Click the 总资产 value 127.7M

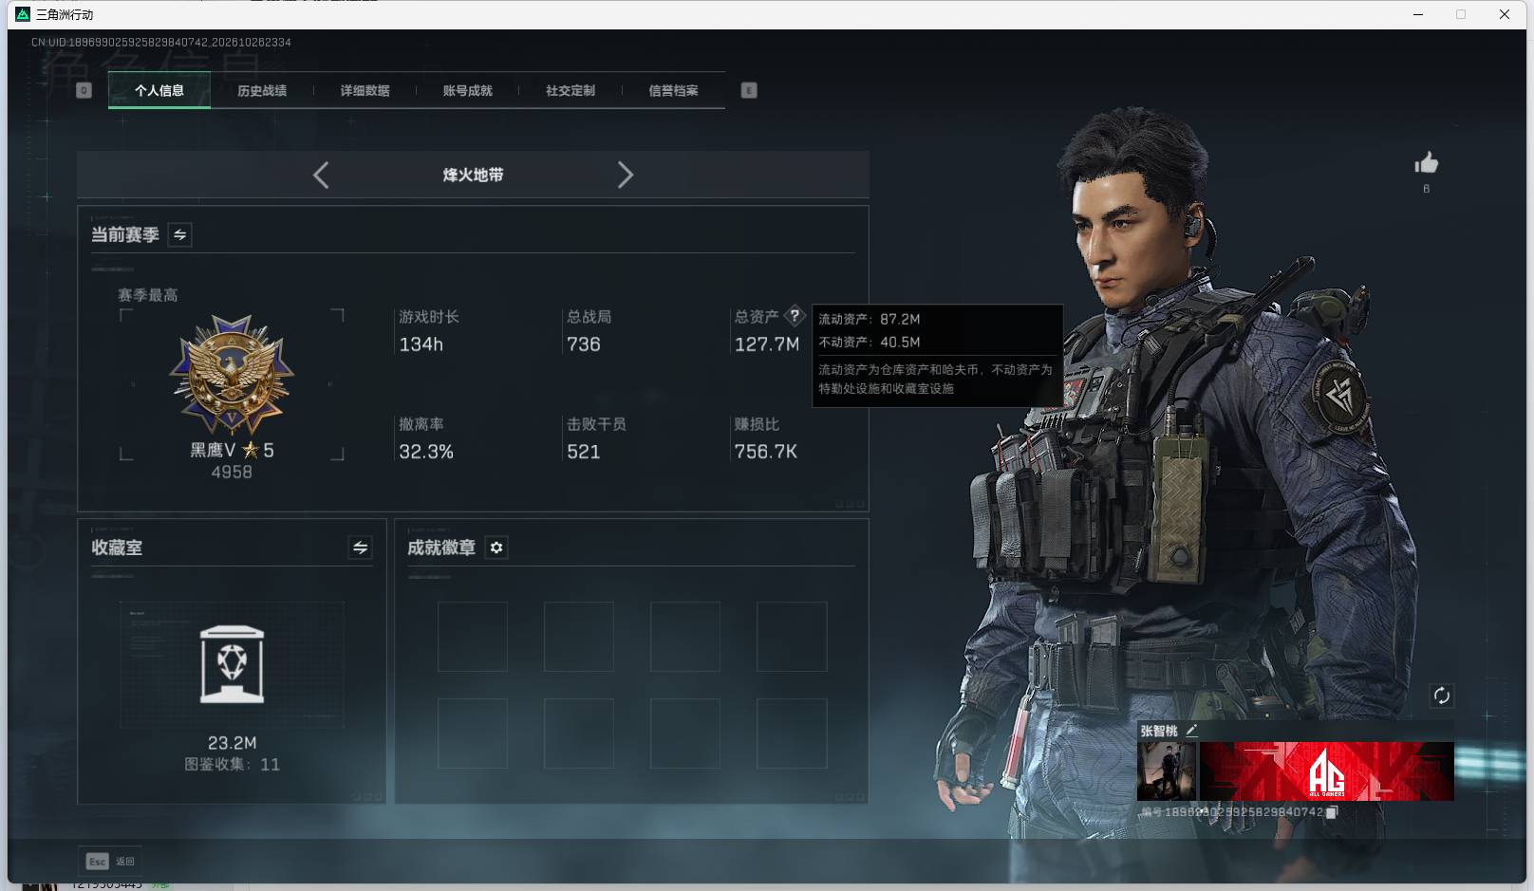pos(767,344)
